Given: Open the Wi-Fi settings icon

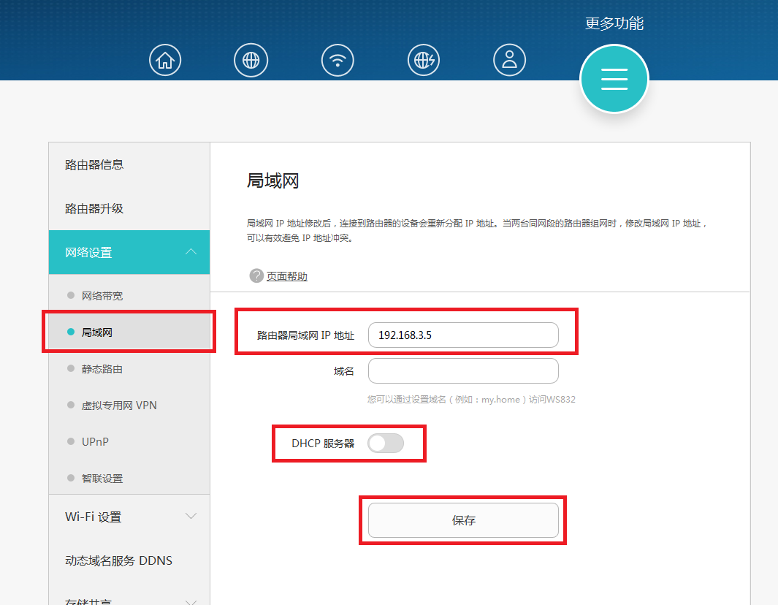Looking at the screenshot, I should [x=337, y=60].
